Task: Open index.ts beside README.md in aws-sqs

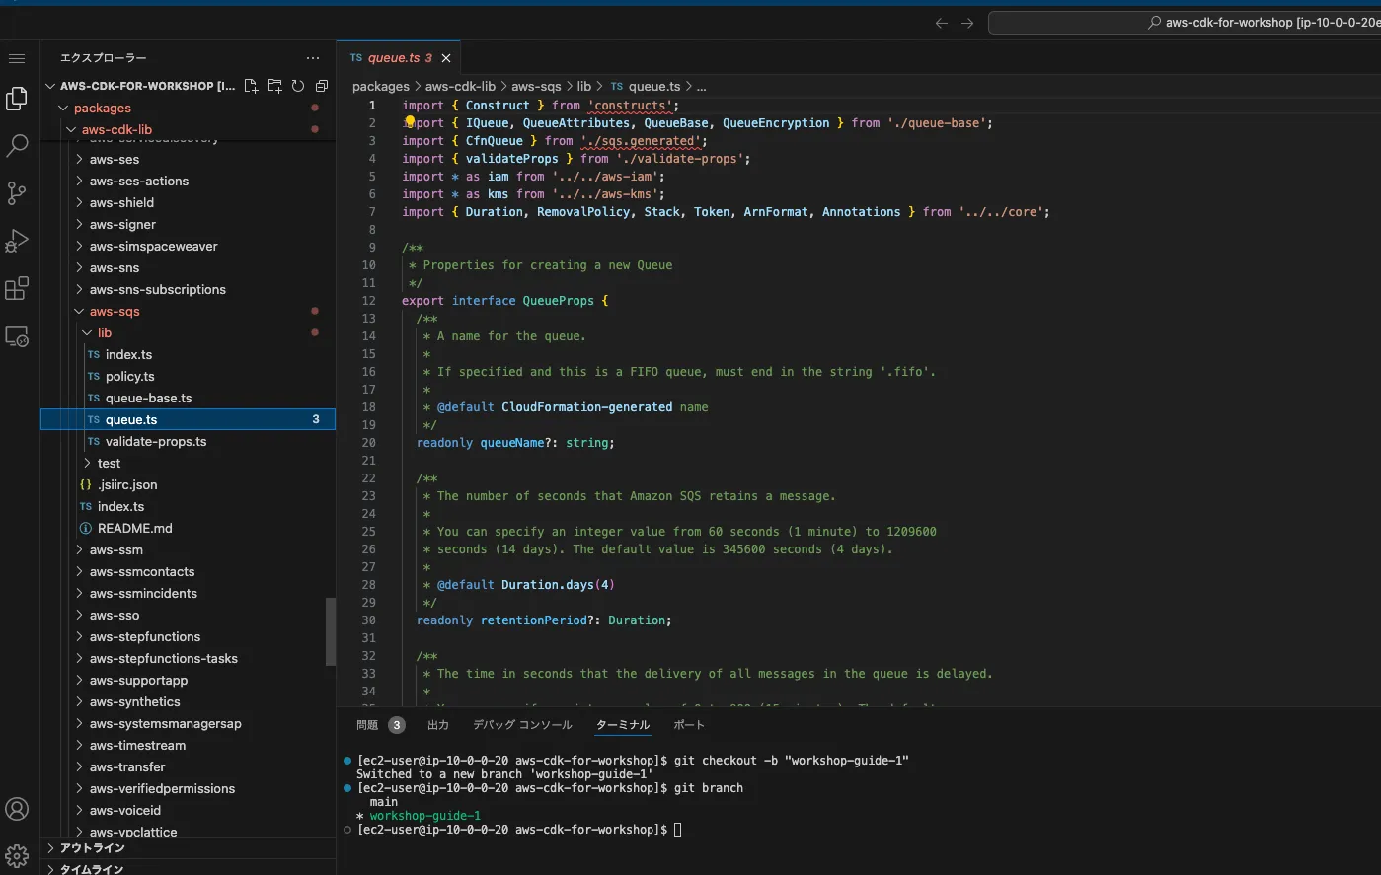Action: (x=120, y=506)
